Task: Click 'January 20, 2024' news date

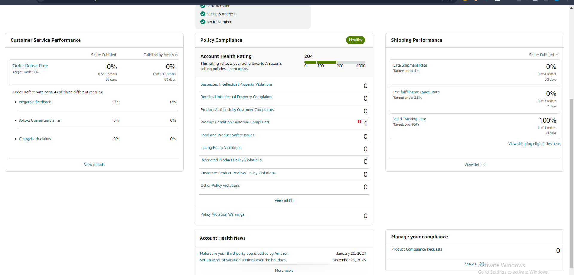Action: click(x=351, y=254)
